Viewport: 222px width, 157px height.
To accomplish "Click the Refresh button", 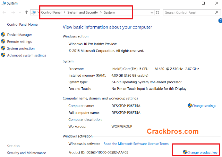I will tap(157, 12).
